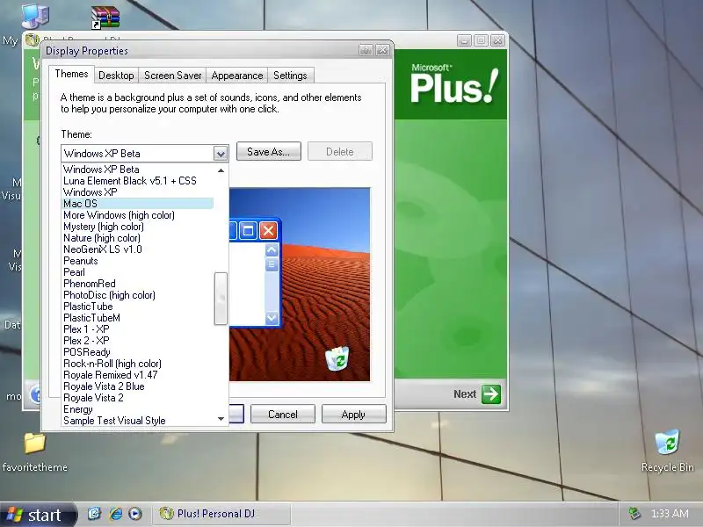This screenshot has height=527, width=703.
Task: Open the favoritetheme folder on the desktop
Action: [x=34, y=444]
